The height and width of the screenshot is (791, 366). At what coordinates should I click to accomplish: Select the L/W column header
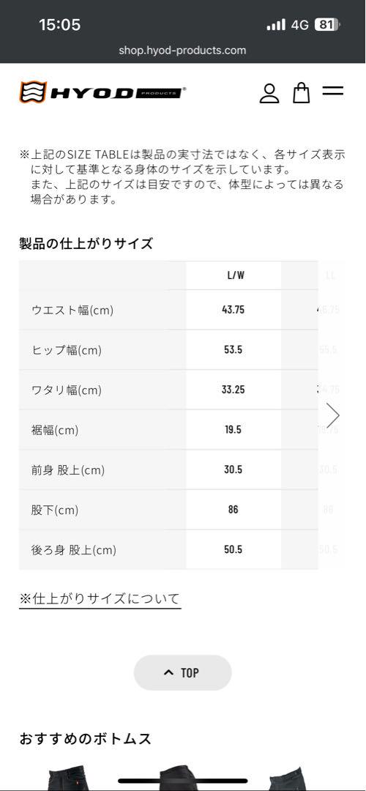pos(234,275)
